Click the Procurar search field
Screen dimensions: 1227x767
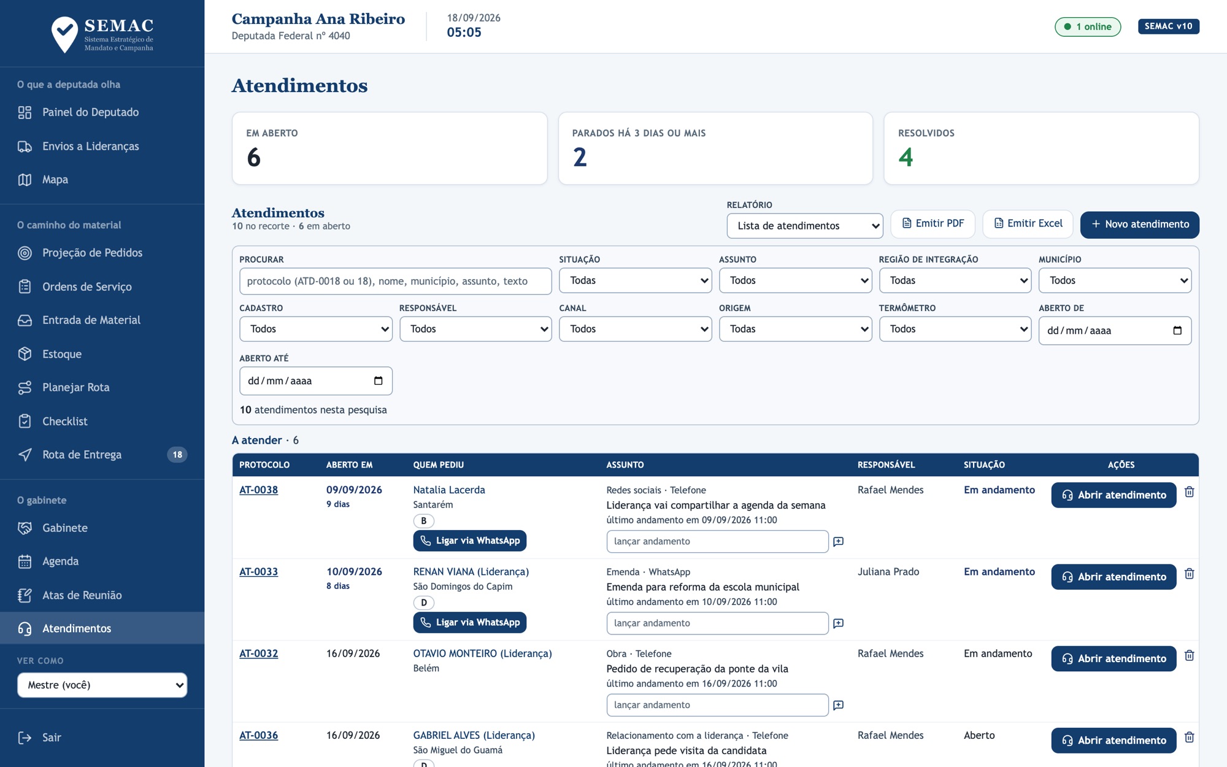coord(395,281)
